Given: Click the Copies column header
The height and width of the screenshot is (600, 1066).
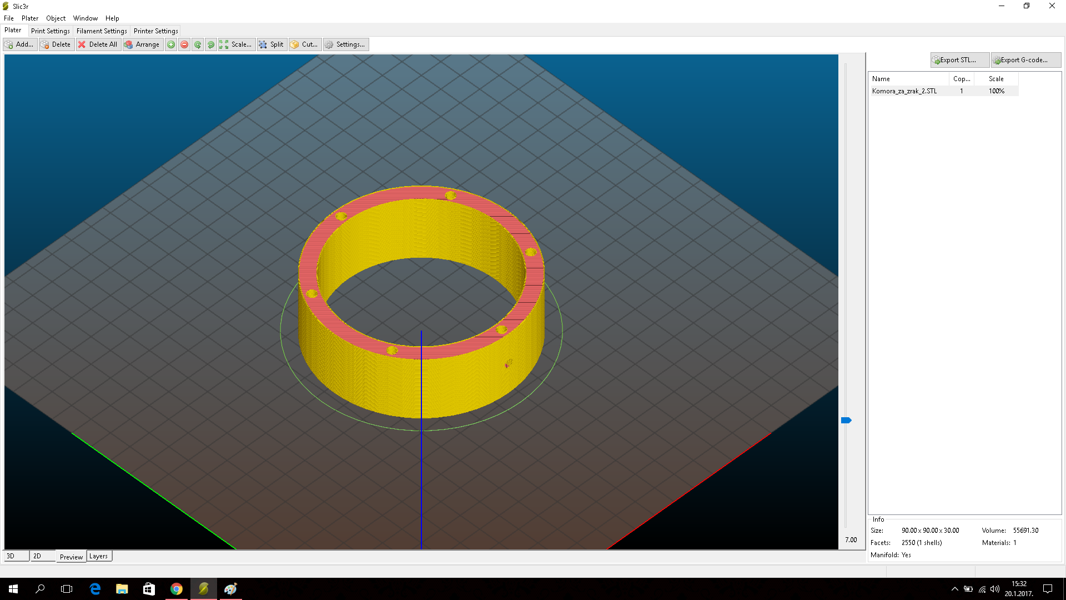Looking at the screenshot, I should 962,79.
